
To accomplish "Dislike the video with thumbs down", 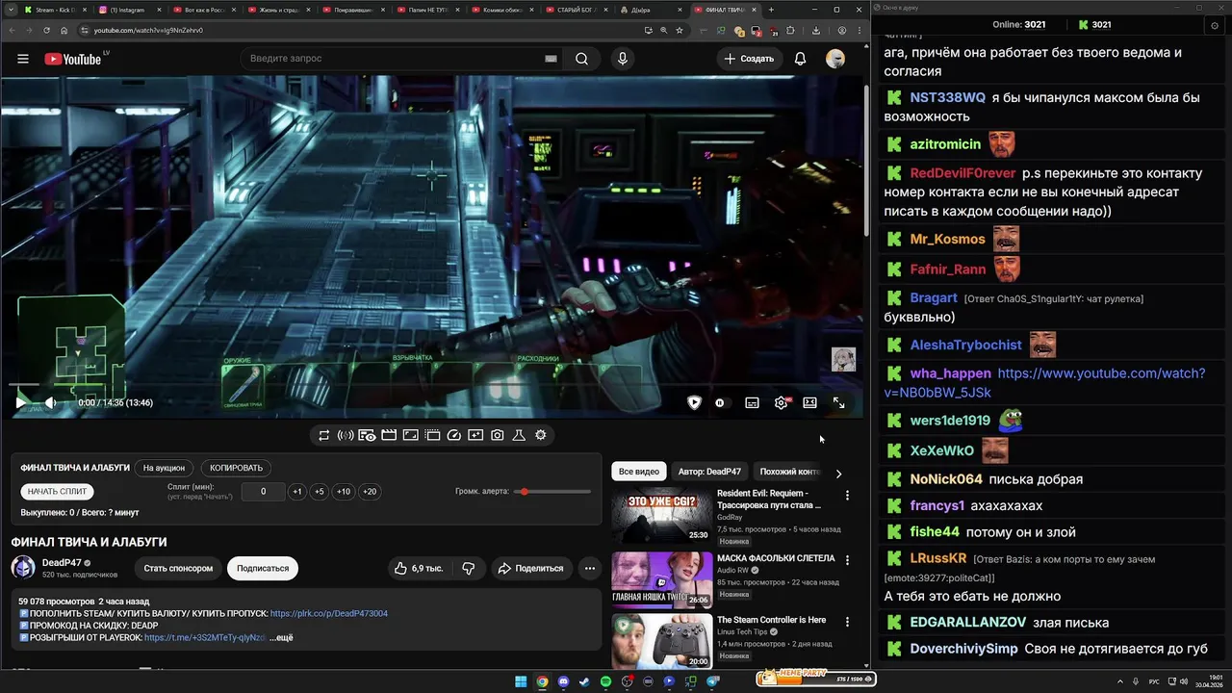I will coord(469,568).
